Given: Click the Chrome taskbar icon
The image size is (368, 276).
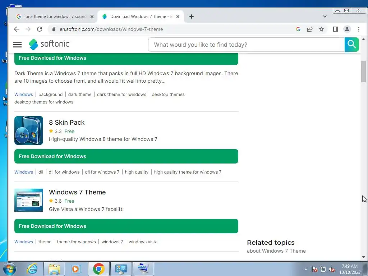Looking at the screenshot, I should pos(98,269).
